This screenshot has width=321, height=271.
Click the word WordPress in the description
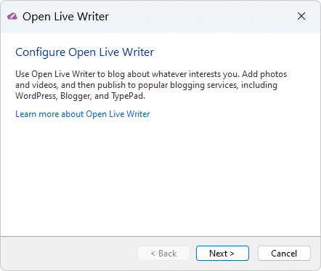[36, 96]
